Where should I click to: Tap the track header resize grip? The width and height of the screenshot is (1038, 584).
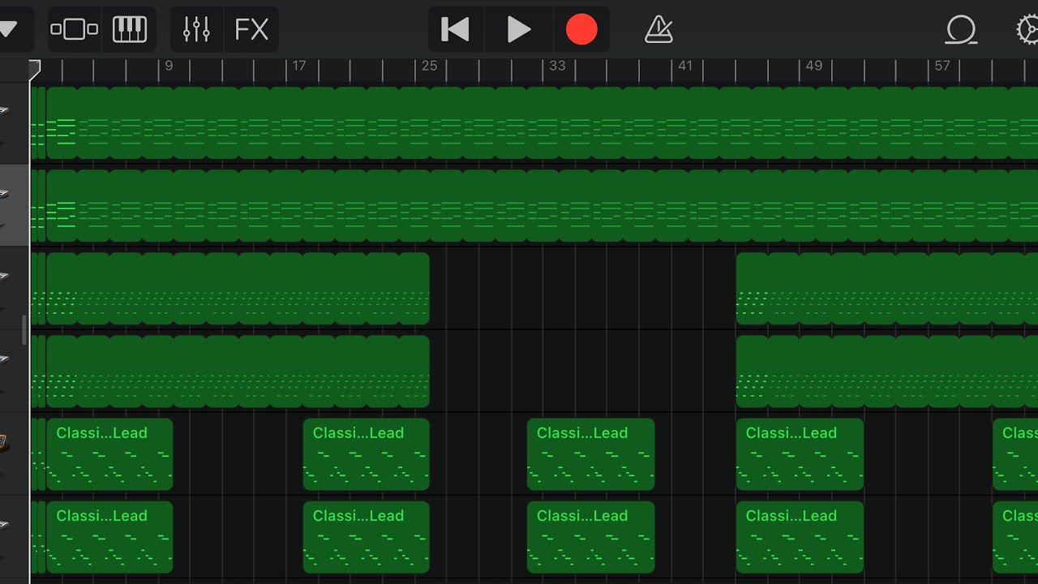pyautogui.click(x=24, y=330)
